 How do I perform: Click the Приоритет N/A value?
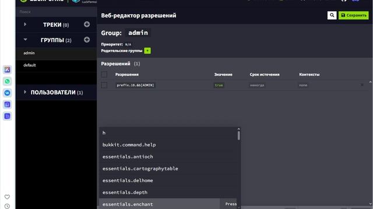[128, 44]
